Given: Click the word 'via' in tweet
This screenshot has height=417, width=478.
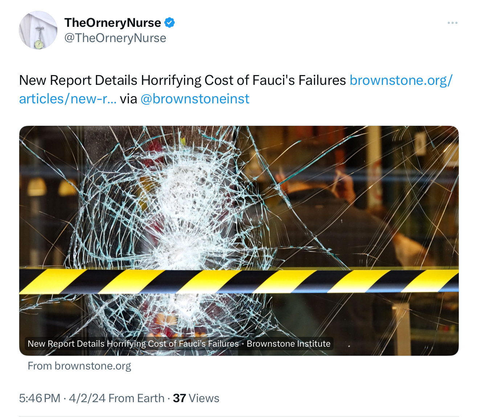Looking at the screenshot, I should tap(128, 99).
